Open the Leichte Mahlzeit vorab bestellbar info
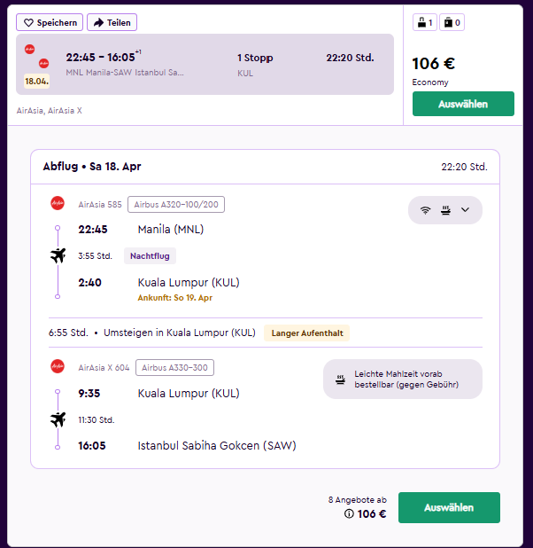 pyautogui.click(x=403, y=380)
